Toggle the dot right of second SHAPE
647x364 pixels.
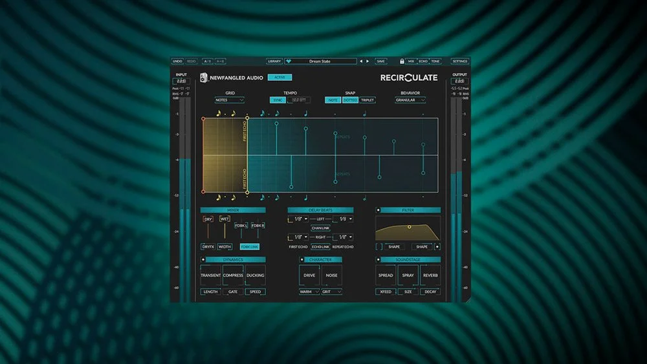tap(437, 246)
